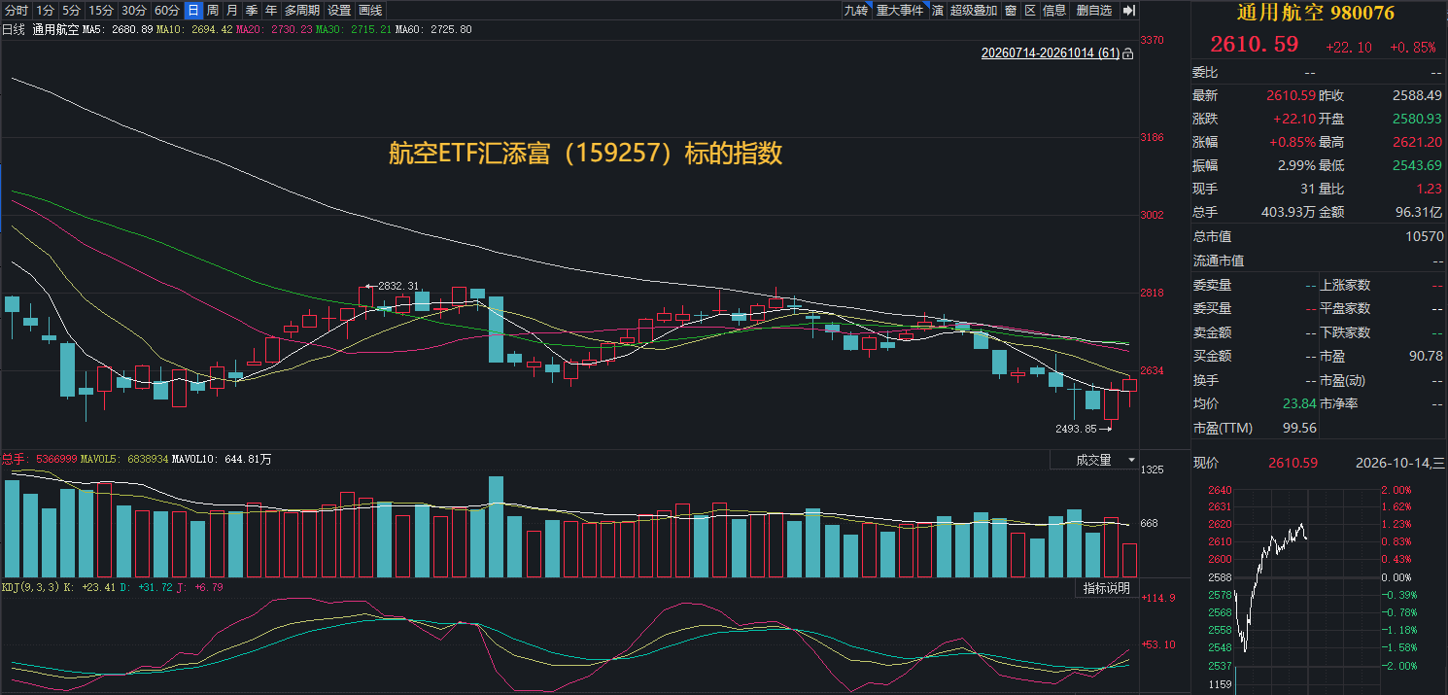Viewport: 1448px width, 695px height.
Task: Click the latest price 2610.59 in header
Action: click(x=1254, y=45)
